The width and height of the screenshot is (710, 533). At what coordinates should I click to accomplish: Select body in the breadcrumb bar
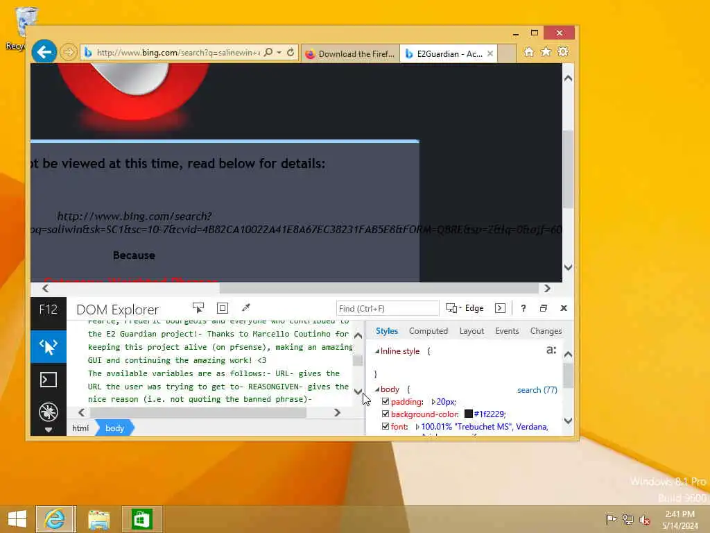coord(114,428)
